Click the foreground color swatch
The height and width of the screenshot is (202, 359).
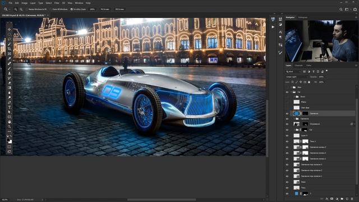click(x=8, y=140)
